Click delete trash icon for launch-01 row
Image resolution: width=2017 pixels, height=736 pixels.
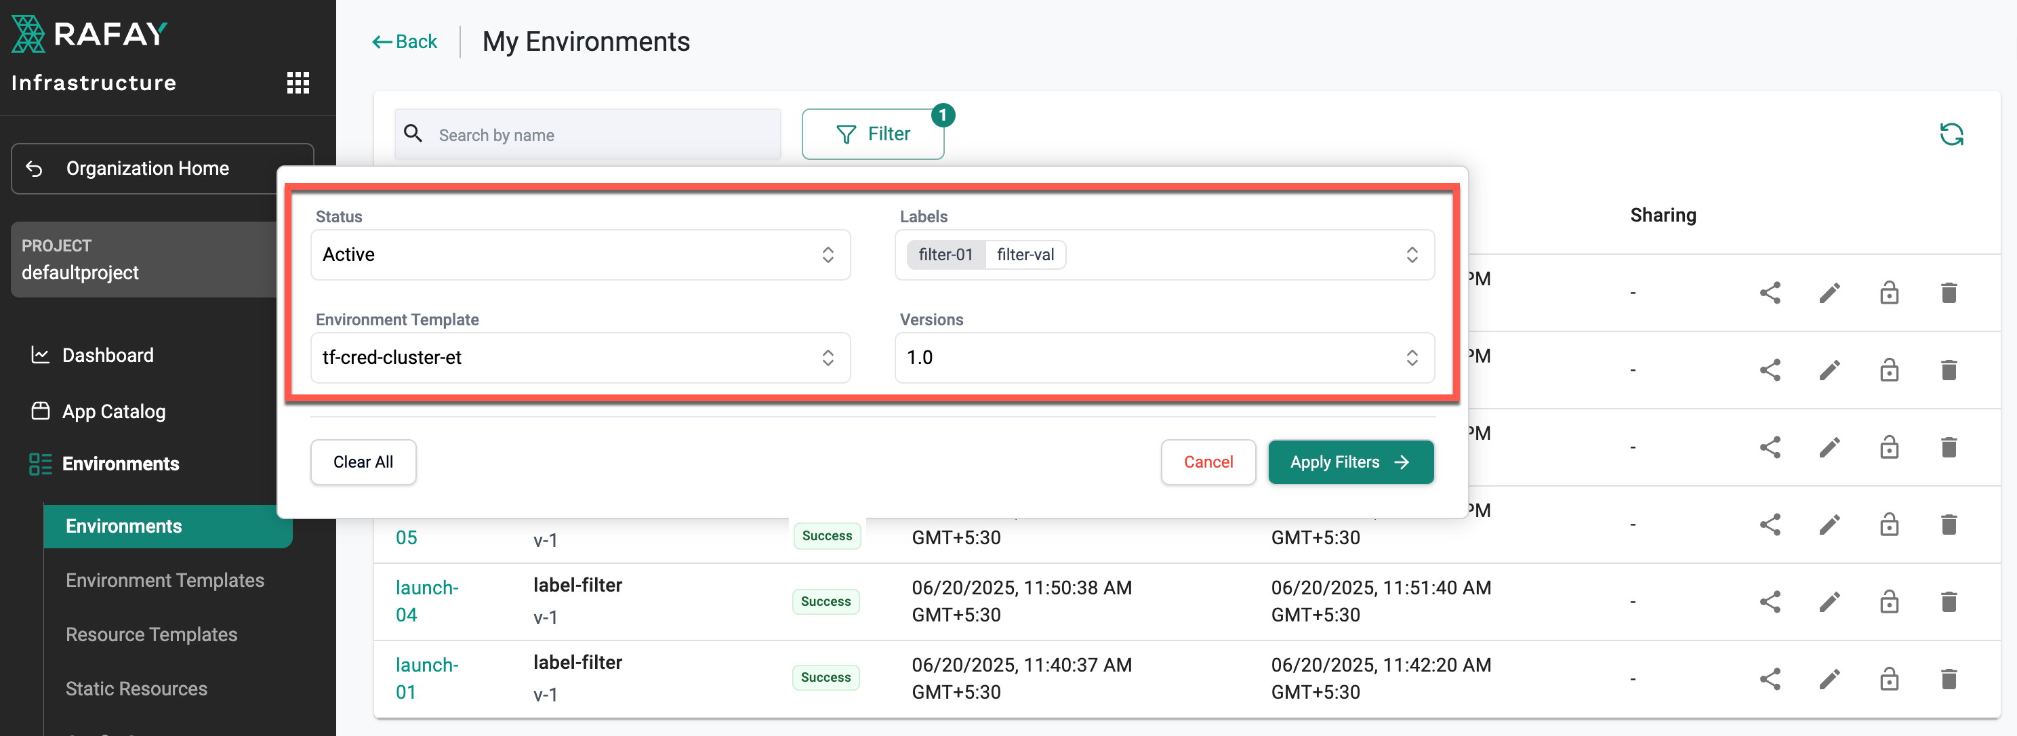point(1949,678)
